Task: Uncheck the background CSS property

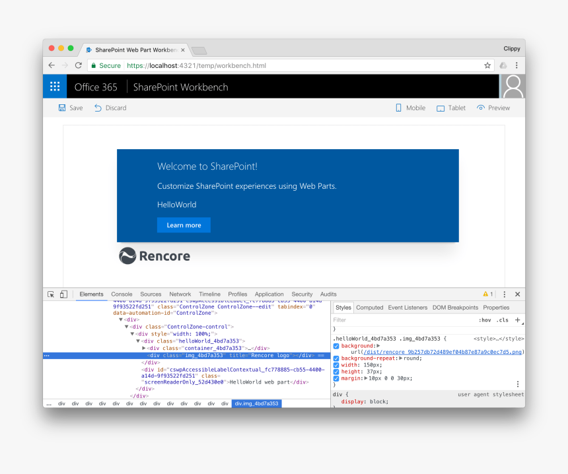Action: click(336, 346)
